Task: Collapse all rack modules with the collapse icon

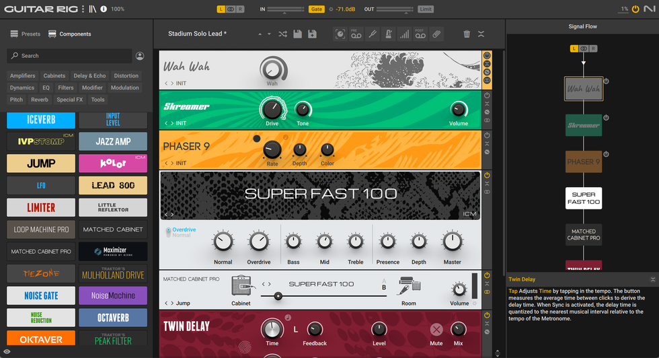Action: point(481,34)
